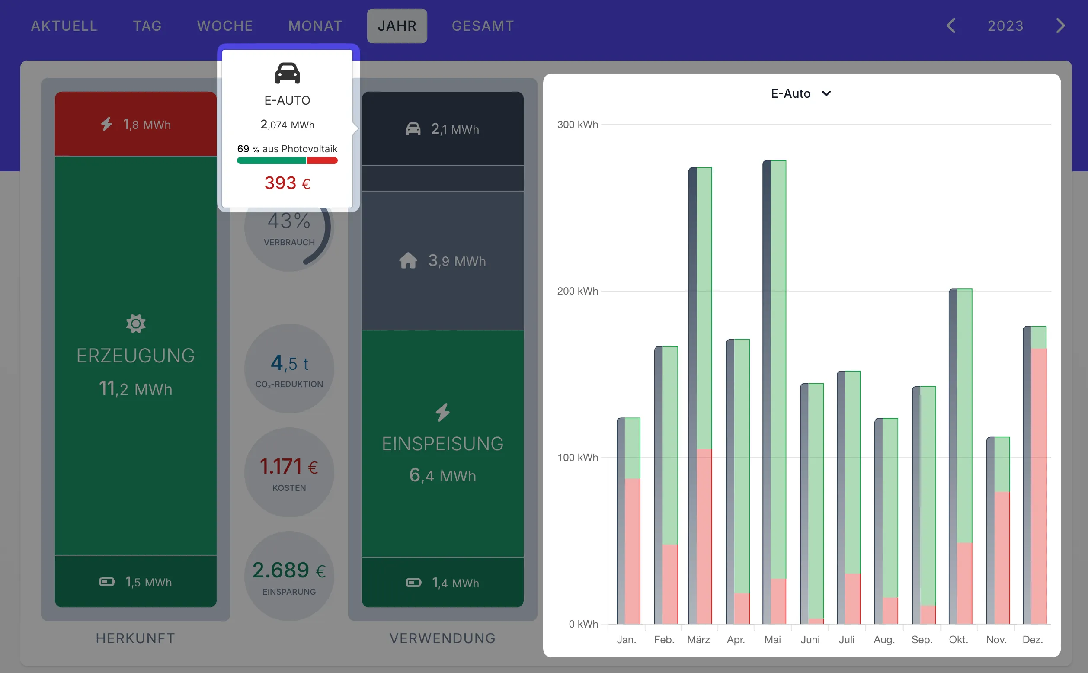The height and width of the screenshot is (673, 1088).
Task: Click the lightning icon above EINSPEISUNG
Action: (x=442, y=412)
